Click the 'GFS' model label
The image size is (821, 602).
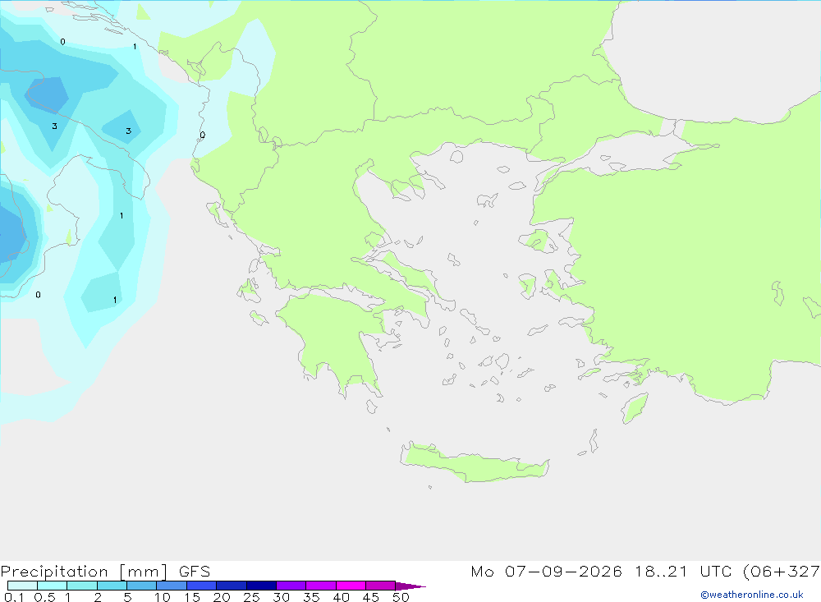click(195, 572)
